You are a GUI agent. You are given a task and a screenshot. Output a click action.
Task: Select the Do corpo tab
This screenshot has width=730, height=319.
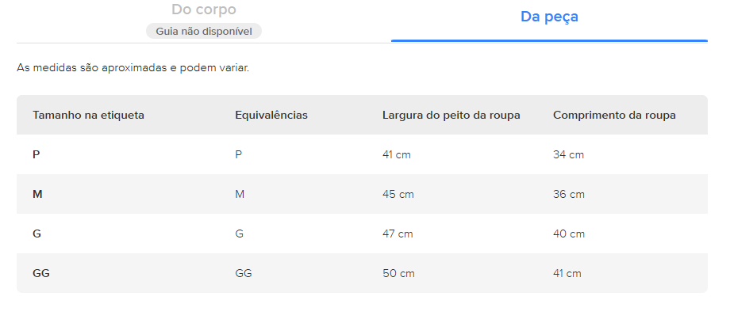(x=204, y=10)
